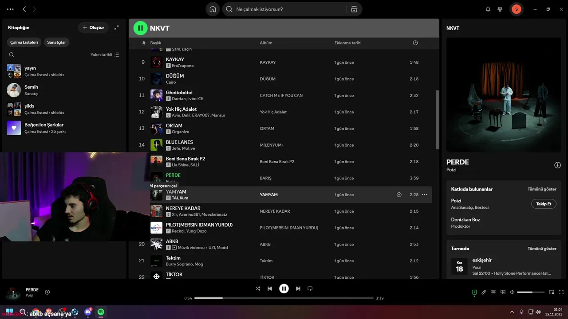Open the Oluştur create menu
Viewport: 568px width, 319px height.
tap(93, 27)
